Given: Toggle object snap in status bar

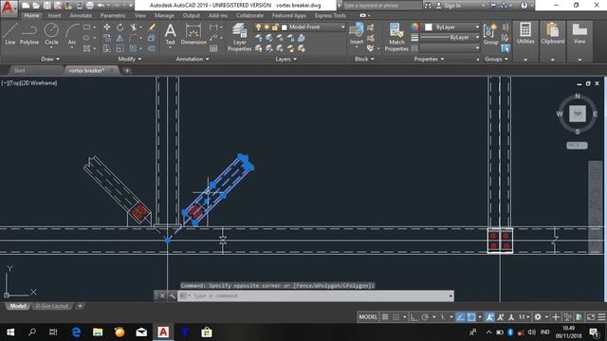Looking at the screenshot, I should 471,317.
